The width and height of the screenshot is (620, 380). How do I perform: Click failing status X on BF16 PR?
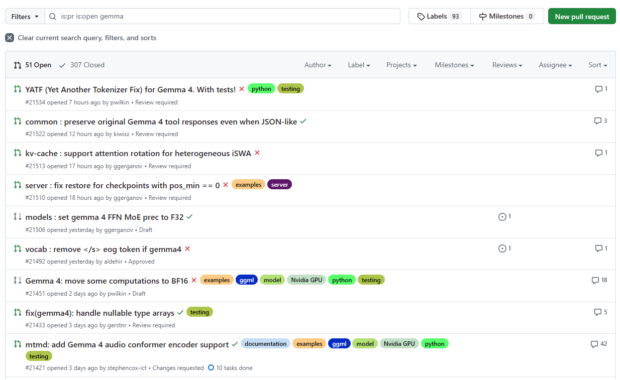point(194,280)
